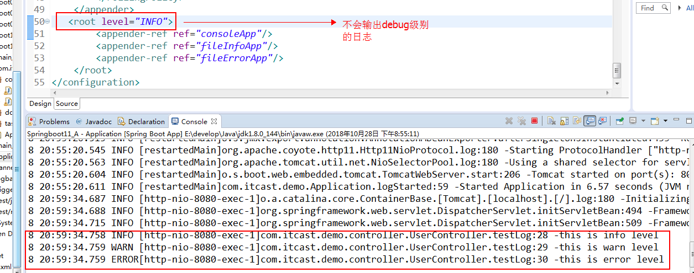This screenshot has height=273, width=694.
Task: Toggle console Scroll Lock
Action: coord(564,121)
